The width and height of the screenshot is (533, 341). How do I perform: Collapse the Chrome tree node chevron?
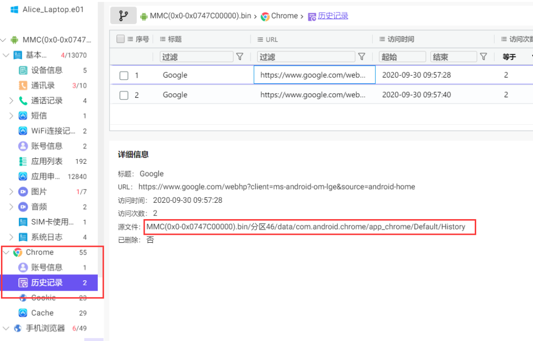pyautogui.click(x=6, y=252)
